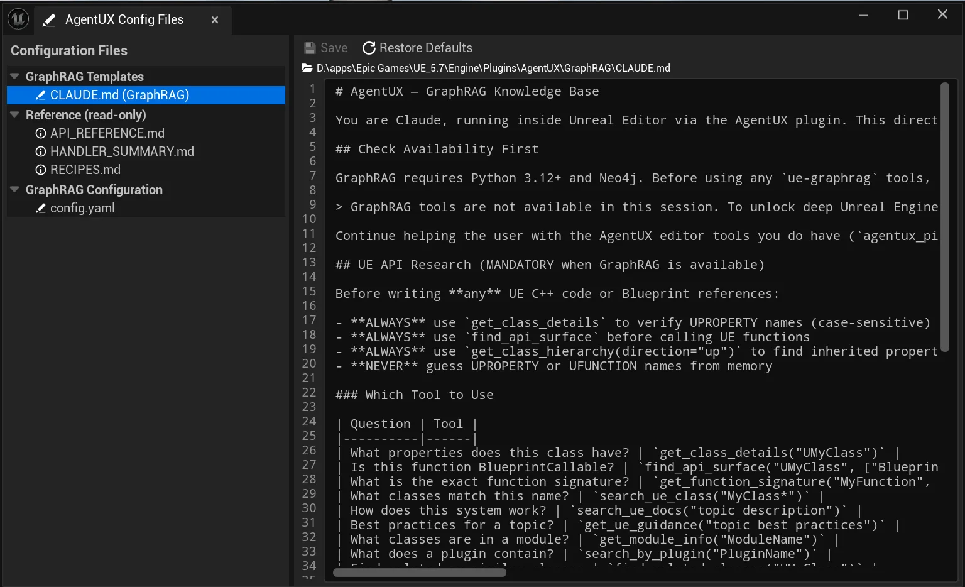
Task: Click line 11 Continue helping the user text
Action: 636,236
